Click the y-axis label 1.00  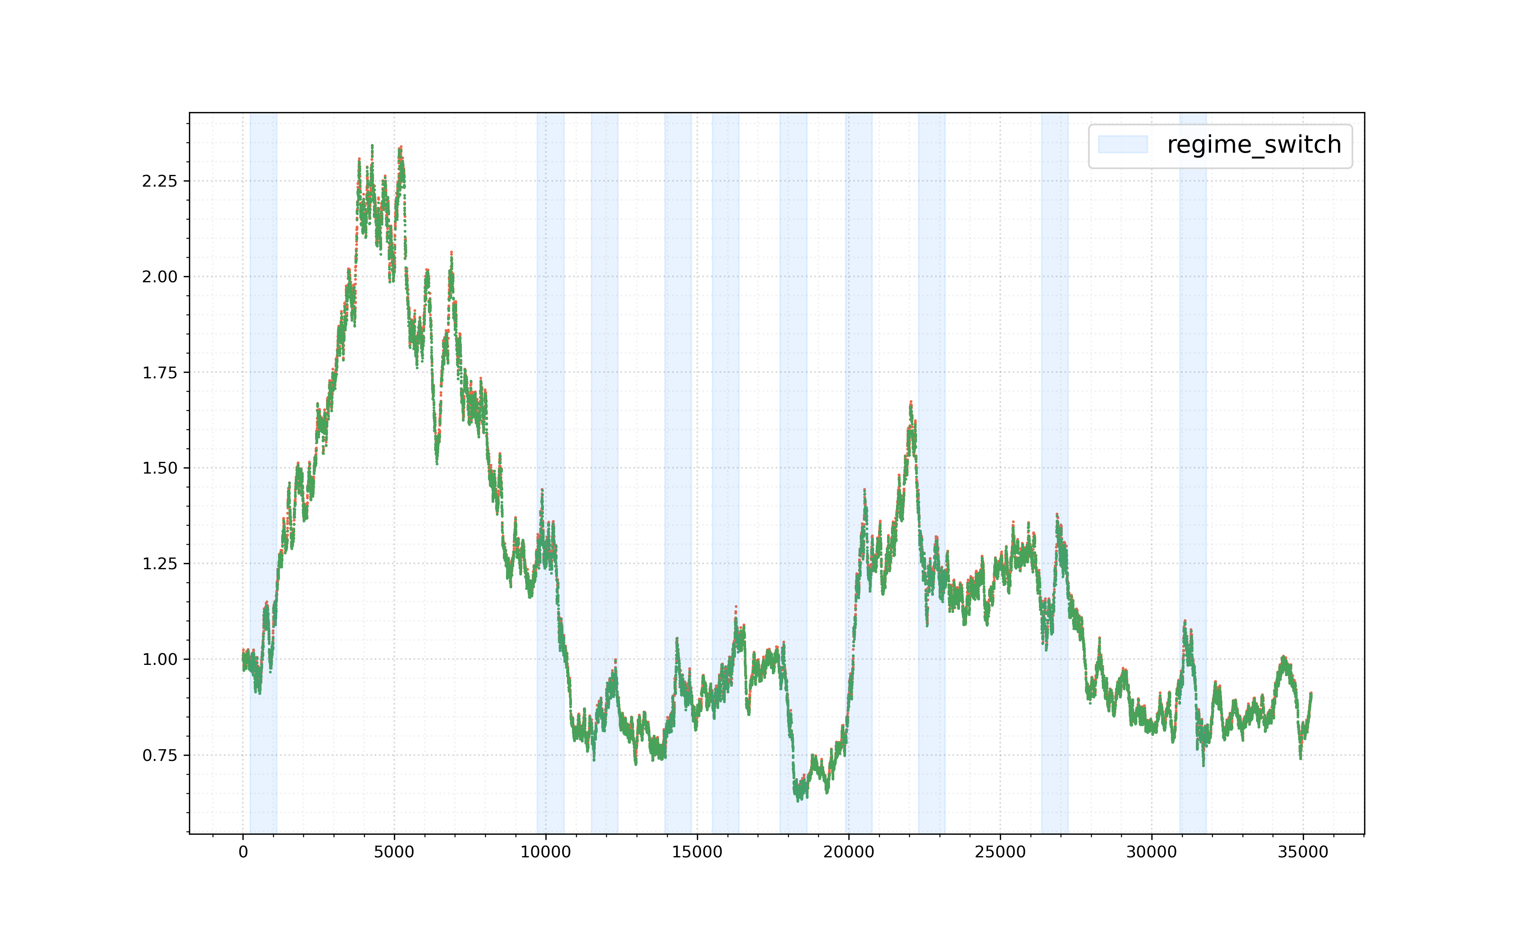pyautogui.click(x=160, y=659)
